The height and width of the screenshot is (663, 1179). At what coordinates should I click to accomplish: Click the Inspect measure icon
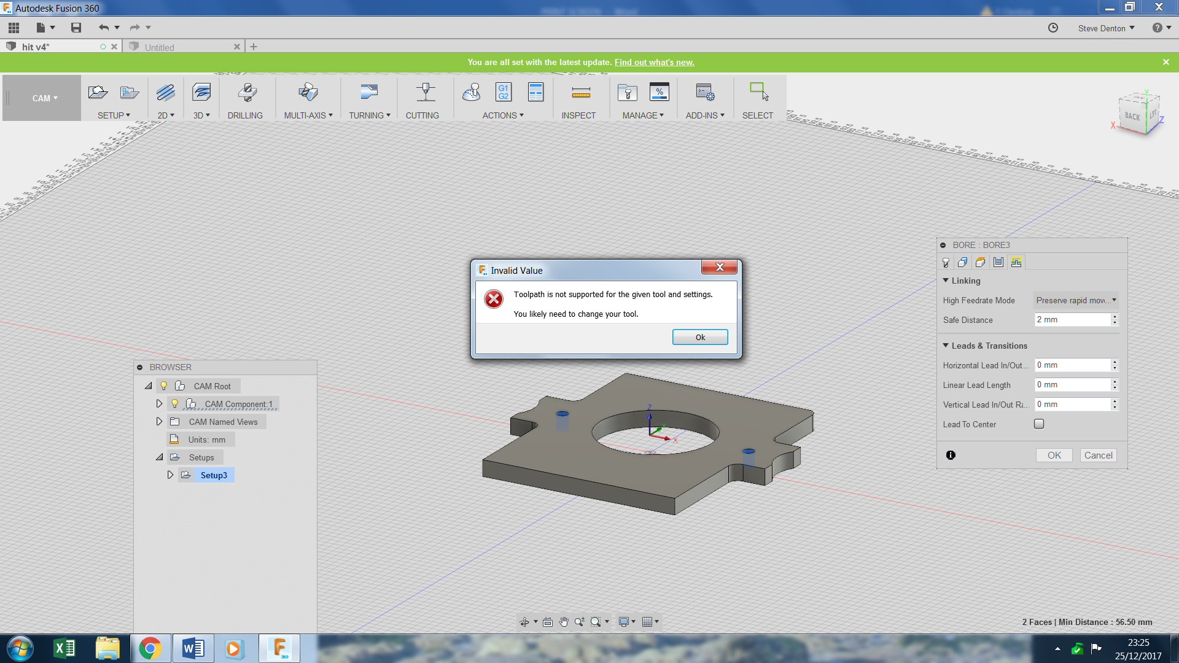[580, 93]
